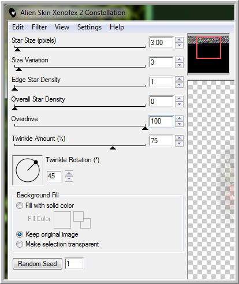The image size is (239, 284).
Task: Click Overdrive spinner down arrow
Action: (179, 124)
